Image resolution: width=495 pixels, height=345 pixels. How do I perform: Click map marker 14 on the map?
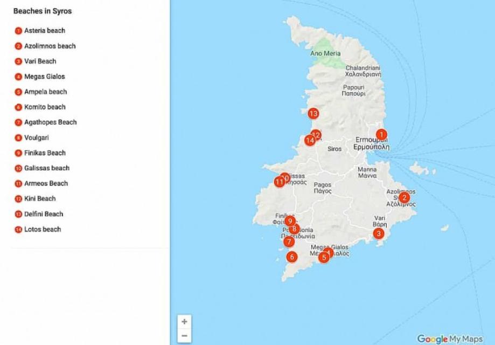[x=309, y=140]
